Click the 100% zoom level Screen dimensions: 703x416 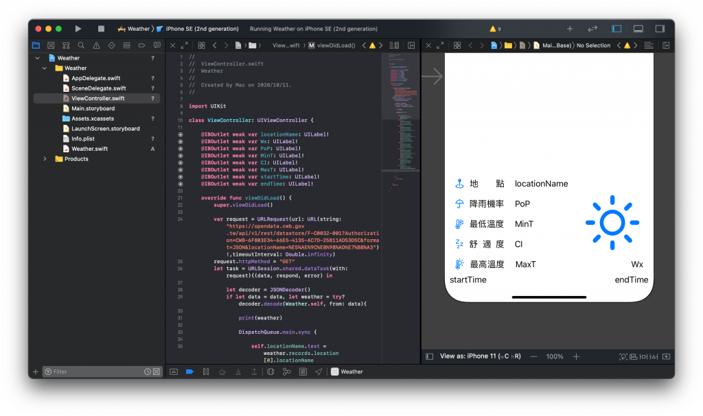pos(555,356)
